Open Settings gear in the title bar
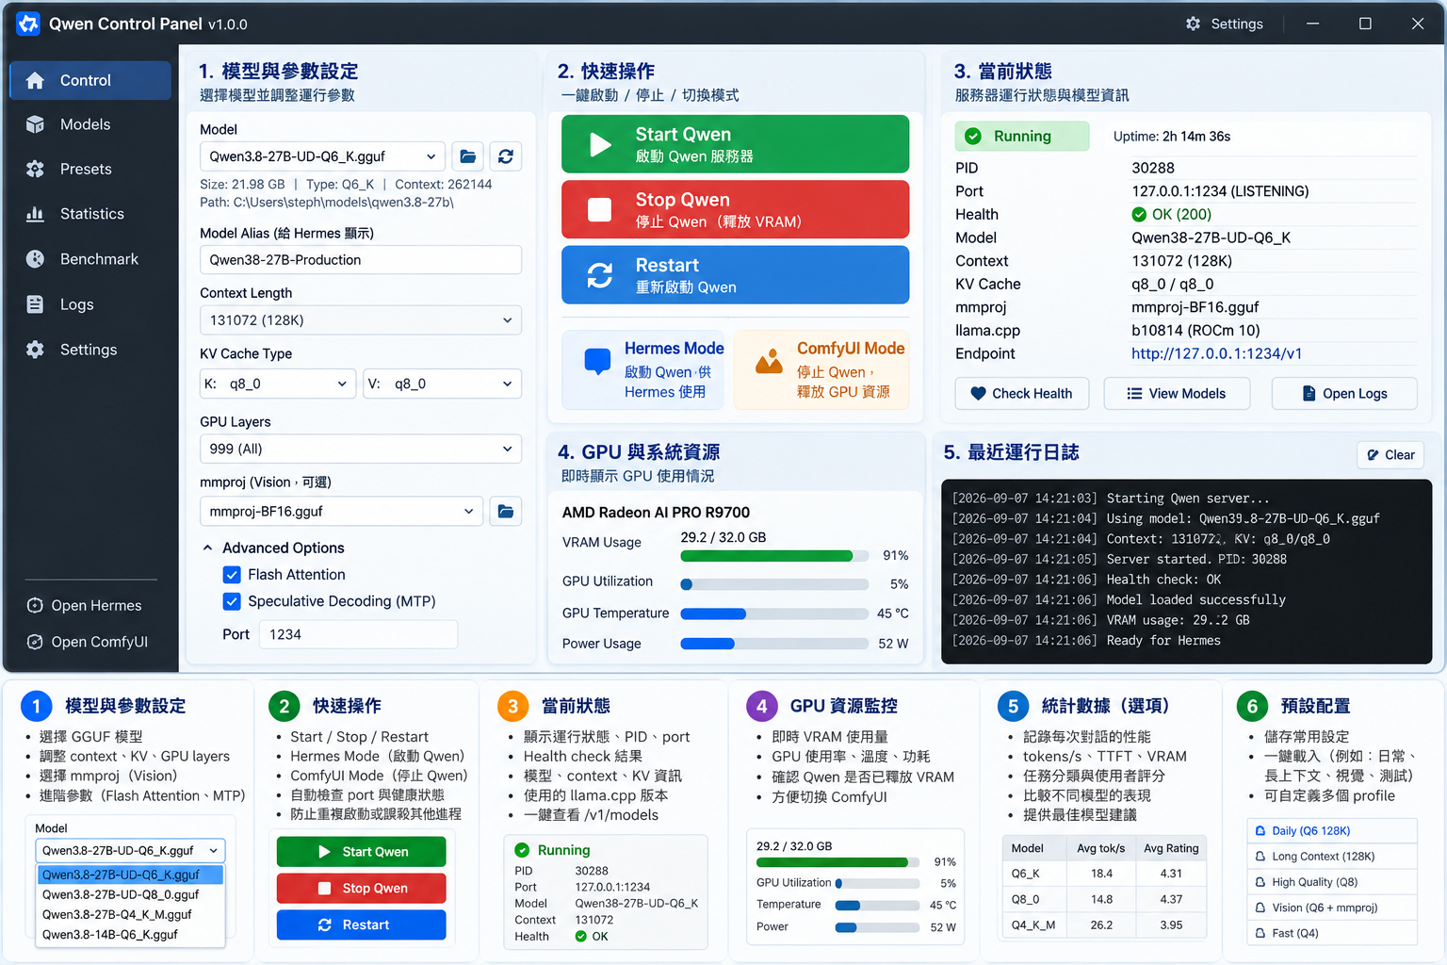Viewport: 1447px width, 965px height. (x=1193, y=24)
